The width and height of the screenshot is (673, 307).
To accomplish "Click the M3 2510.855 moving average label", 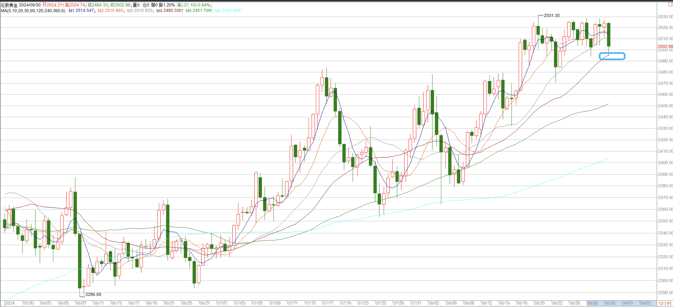I will pyautogui.click(x=141, y=11).
